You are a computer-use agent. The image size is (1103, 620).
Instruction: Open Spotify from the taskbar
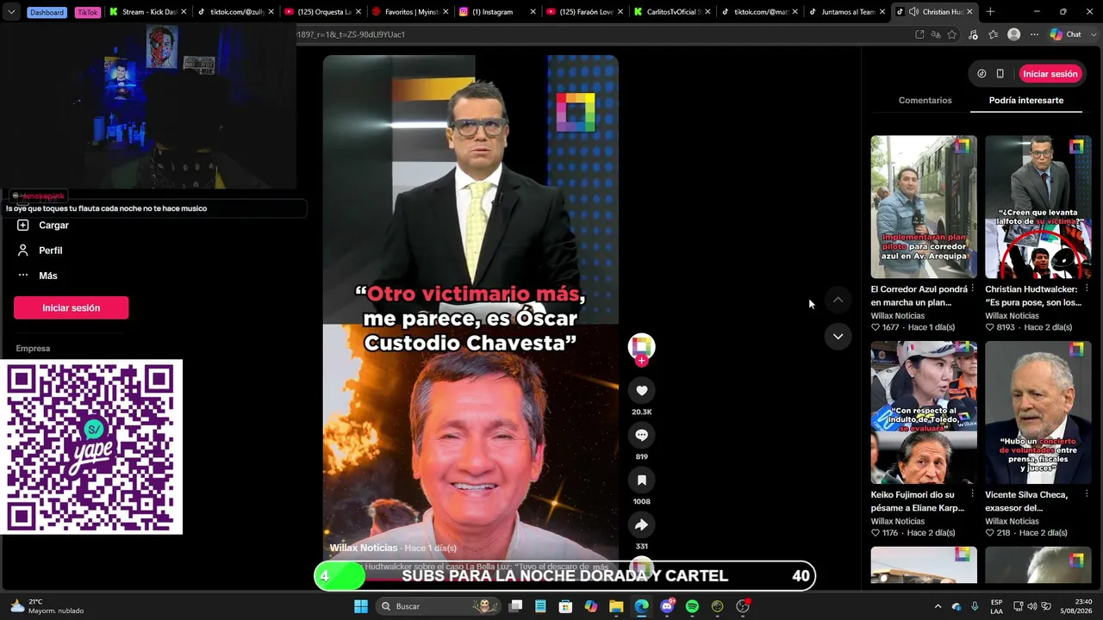tap(692, 606)
